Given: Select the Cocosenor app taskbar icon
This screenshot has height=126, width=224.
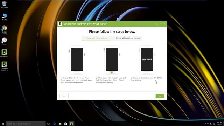Looking at the screenshot, I should point(71,124).
